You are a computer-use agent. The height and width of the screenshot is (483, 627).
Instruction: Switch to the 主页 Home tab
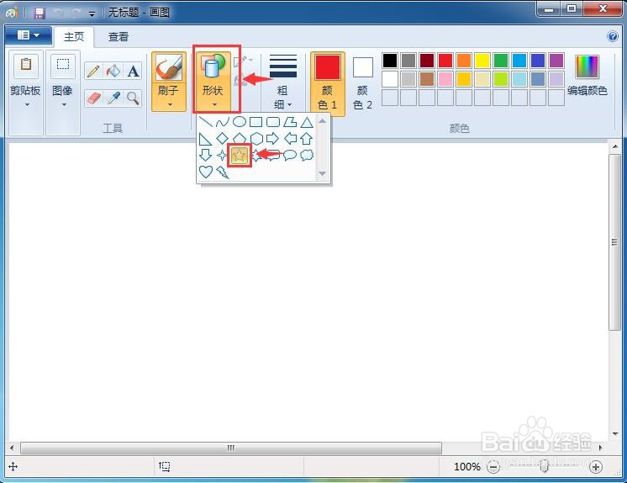(x=74, y=37)
